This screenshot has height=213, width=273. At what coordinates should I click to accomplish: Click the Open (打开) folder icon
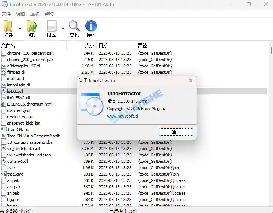8,26
